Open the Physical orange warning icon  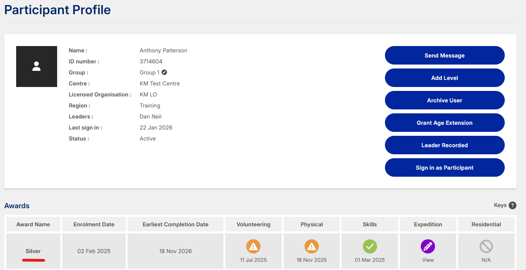pyautogui.click(x=311, y=247)
